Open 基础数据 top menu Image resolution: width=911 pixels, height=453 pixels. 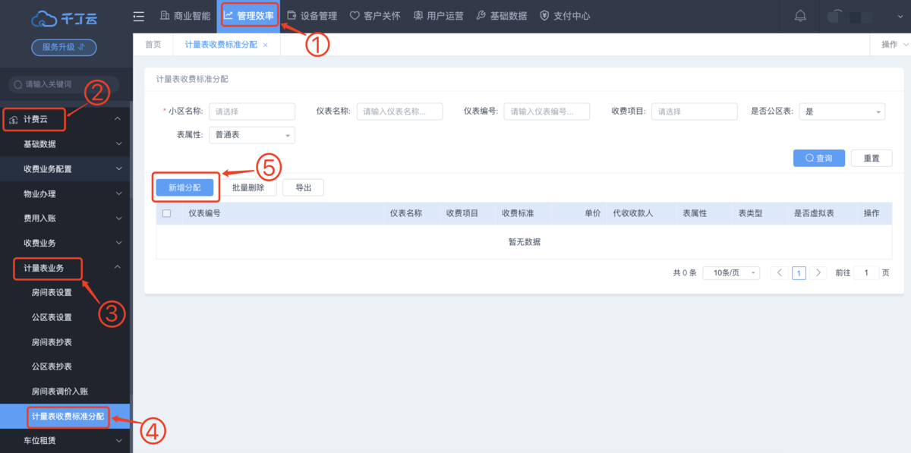[502, 16]
